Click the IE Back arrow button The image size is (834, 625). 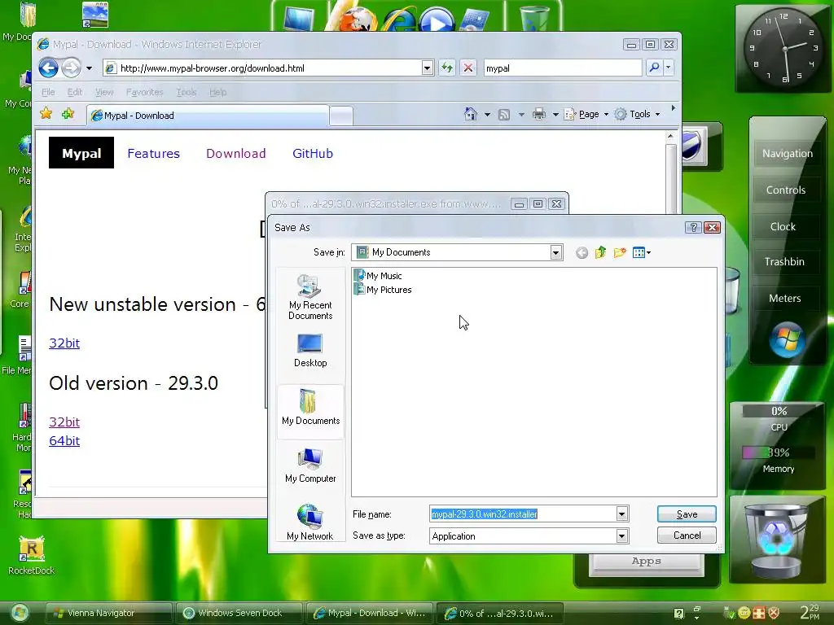pos(48,68)
